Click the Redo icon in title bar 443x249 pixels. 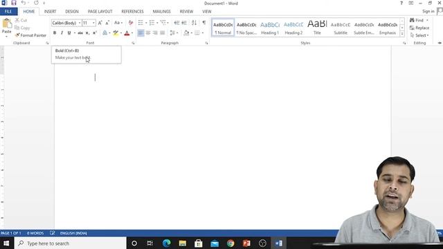pos(36,3)
